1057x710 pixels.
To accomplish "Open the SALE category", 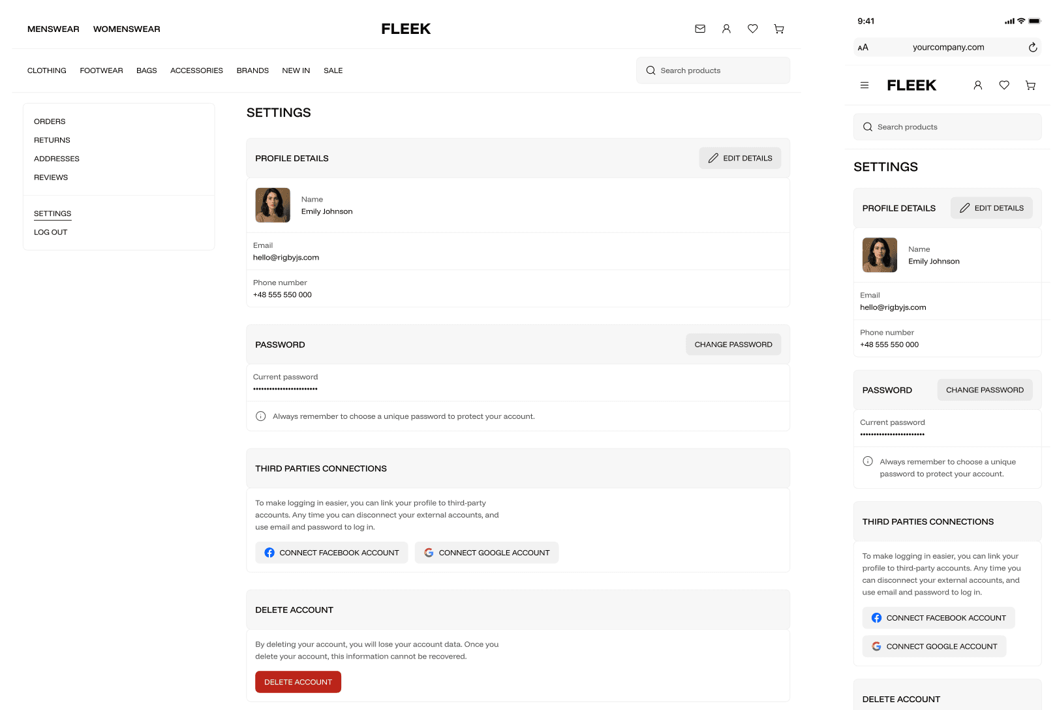I will (x=333, y=70).
